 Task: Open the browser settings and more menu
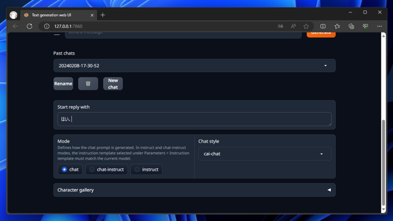point(379,26)
